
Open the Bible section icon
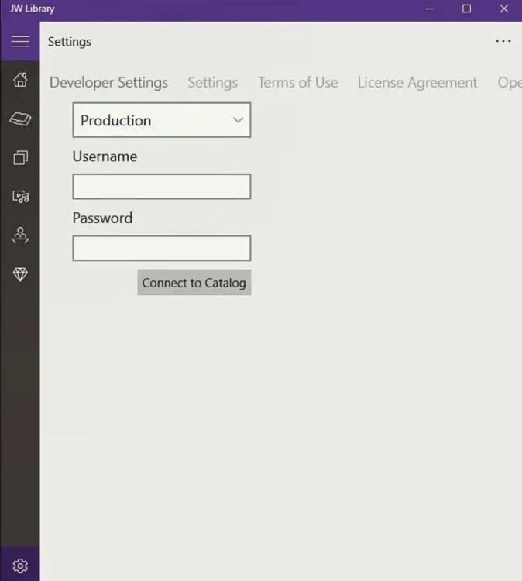20,119
